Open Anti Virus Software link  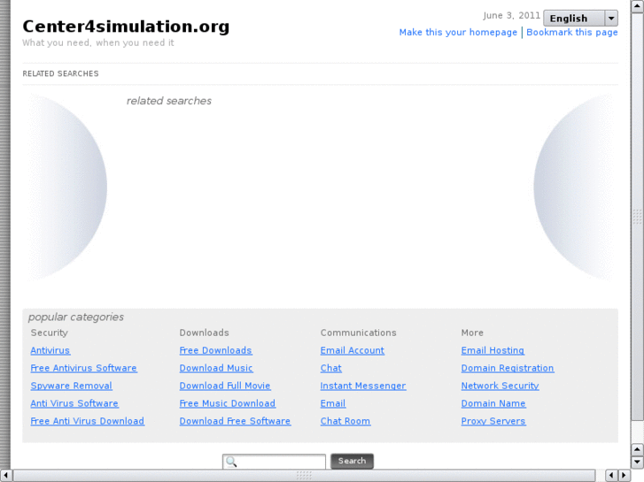point(74,403)
